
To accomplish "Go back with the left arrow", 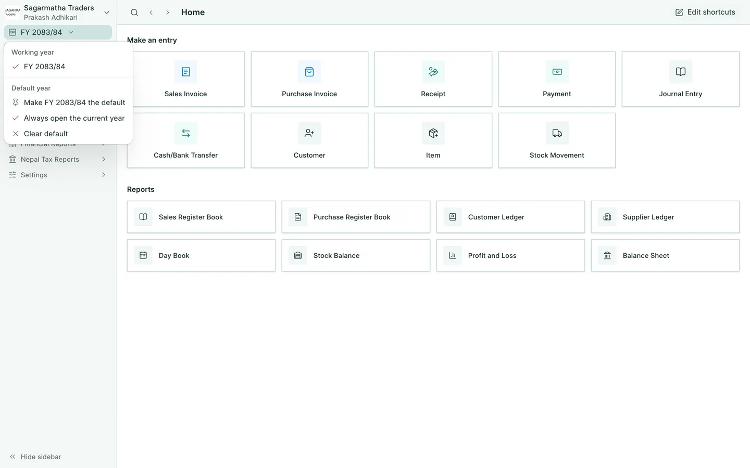I will pos(151,12).
